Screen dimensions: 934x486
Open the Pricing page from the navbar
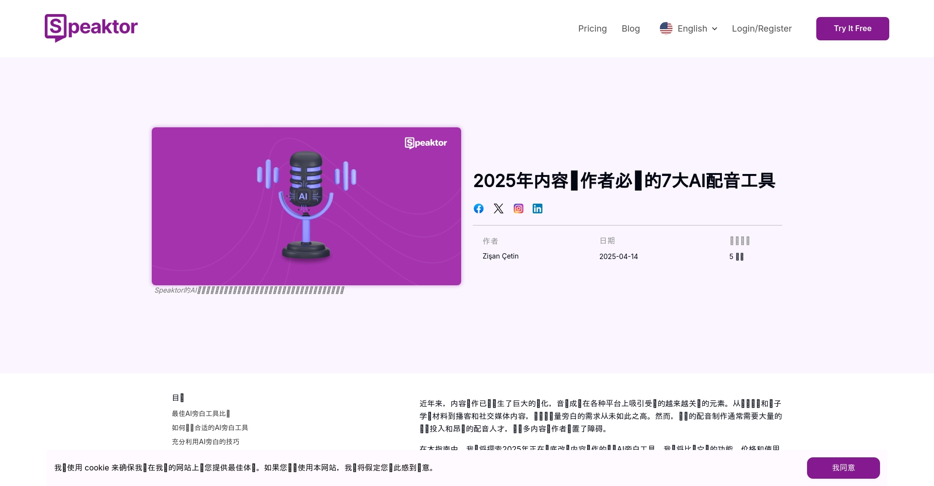click(x=592, y=28)
